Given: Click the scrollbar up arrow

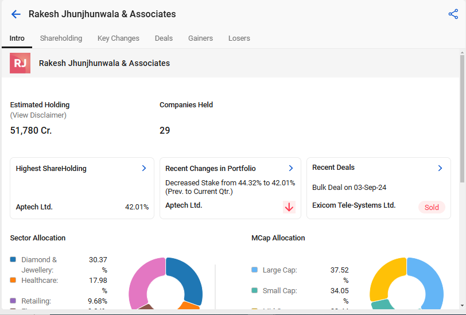Looking at the screenshot, I should [x=462, y=53].
